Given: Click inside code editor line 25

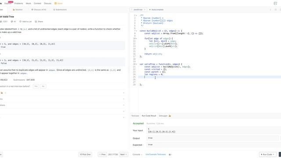Looking at the screenshot, I should pyautogui.click(x=210, y=77).
